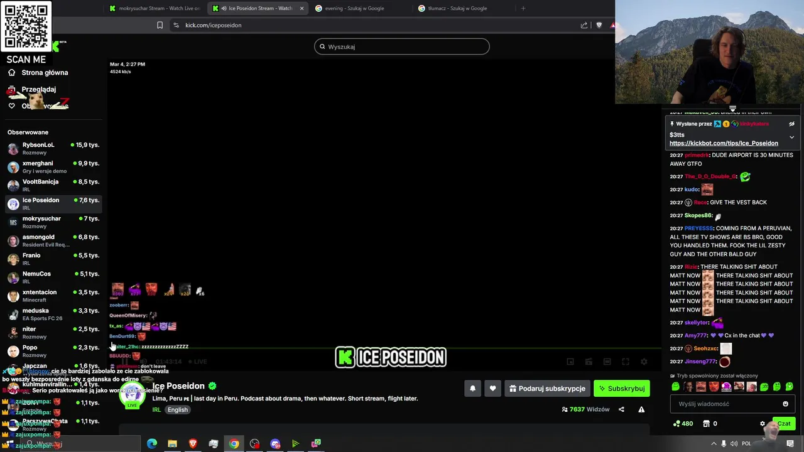Open the video player settings gear
The height and width of the screenshot is (452, 804).
pos(644,362)
